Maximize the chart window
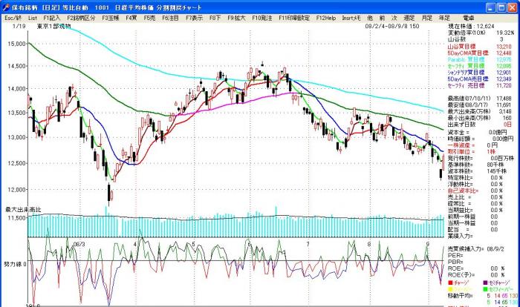 [x=501, y=7]
